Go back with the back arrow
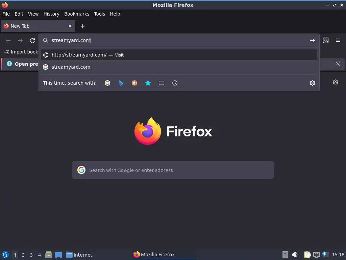Viewport: 346px width, 260px height. [x=8, y=41]
